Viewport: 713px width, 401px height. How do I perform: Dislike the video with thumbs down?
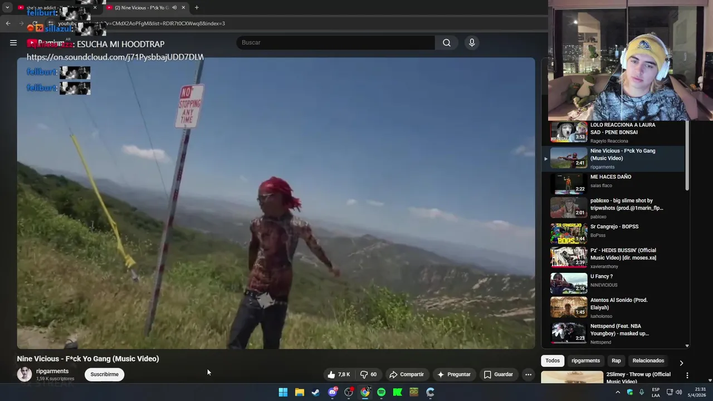click(x=368, y=374)
